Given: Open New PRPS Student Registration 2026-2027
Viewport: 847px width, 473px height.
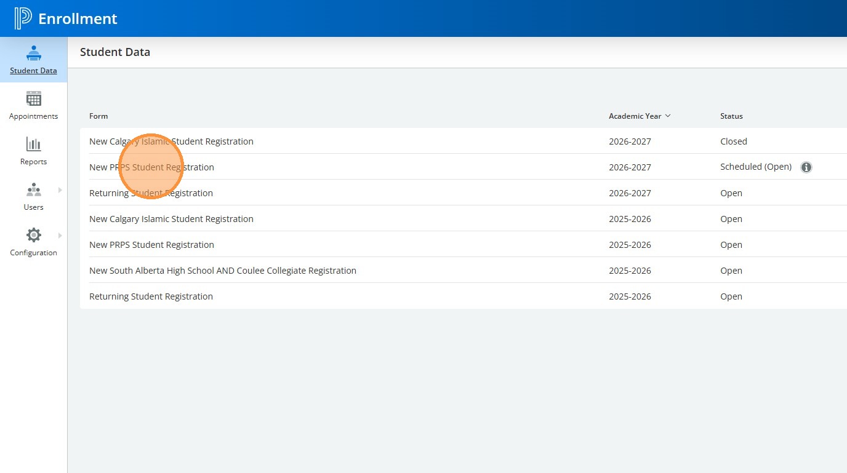Looking at the screenshot, I should [151, 167].
